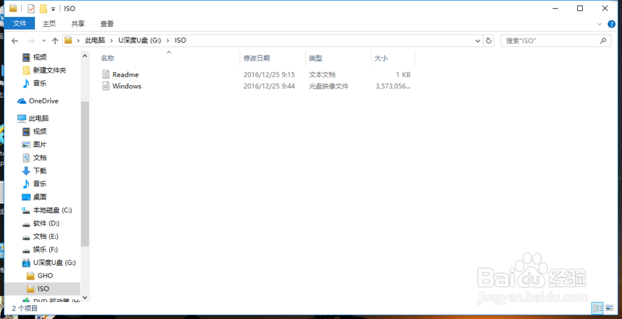Sort by the 修改日期 column header

[257, 58]
